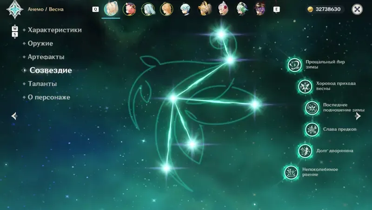Open the Оружие menu section

pos(40,44)
